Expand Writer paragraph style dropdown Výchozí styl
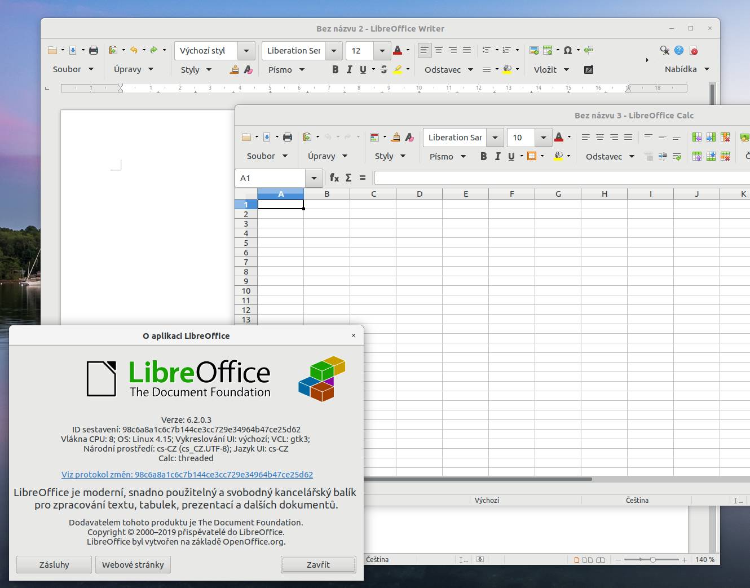The image size is (750, 588). tap(246, 51)
